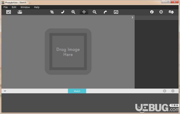Select the Zoom In magnifier

[x=73, y=12]
